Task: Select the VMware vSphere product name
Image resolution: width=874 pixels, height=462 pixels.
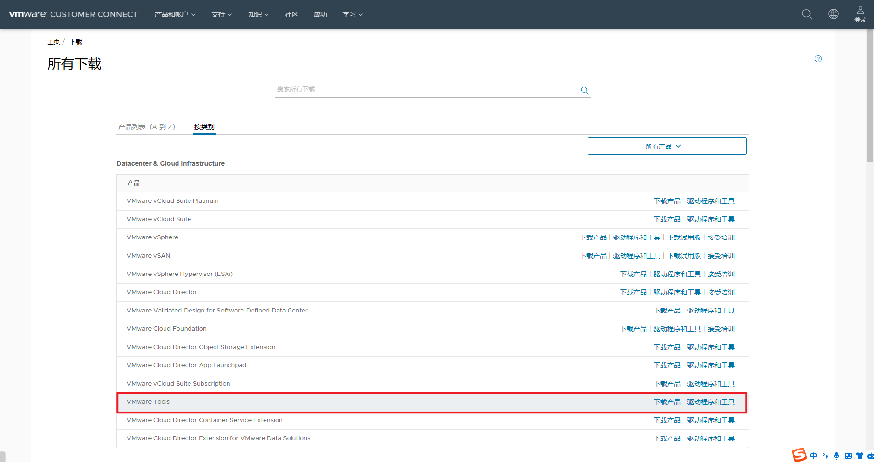Action: coord(152,237)
